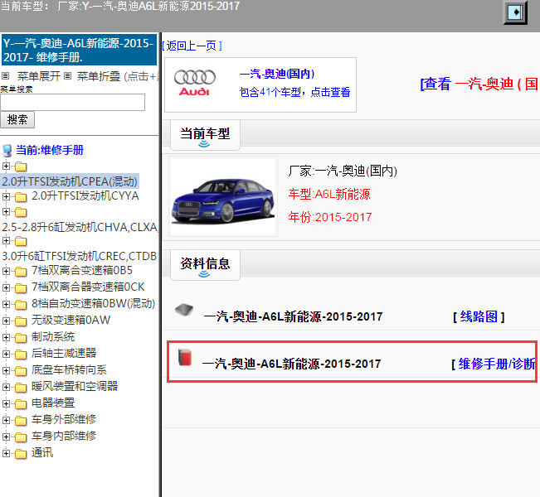Click folder icon of 车身内部维修
The height and width of the screenshot is (497, 540).
[x=21, y=437]
